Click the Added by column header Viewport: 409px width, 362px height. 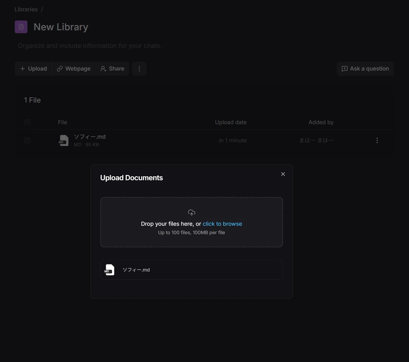[321, 122]
